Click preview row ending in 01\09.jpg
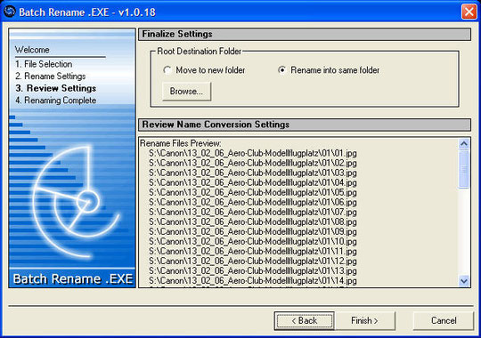This screenshot has width=481, height=338. pyautogui.click(x=253, y=231)
